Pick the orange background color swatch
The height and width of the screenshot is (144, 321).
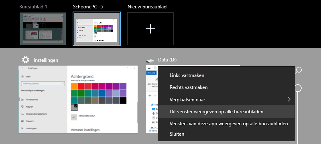point(74,86)
